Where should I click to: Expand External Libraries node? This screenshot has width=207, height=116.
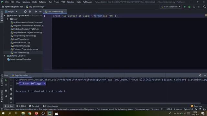(5, 56)
